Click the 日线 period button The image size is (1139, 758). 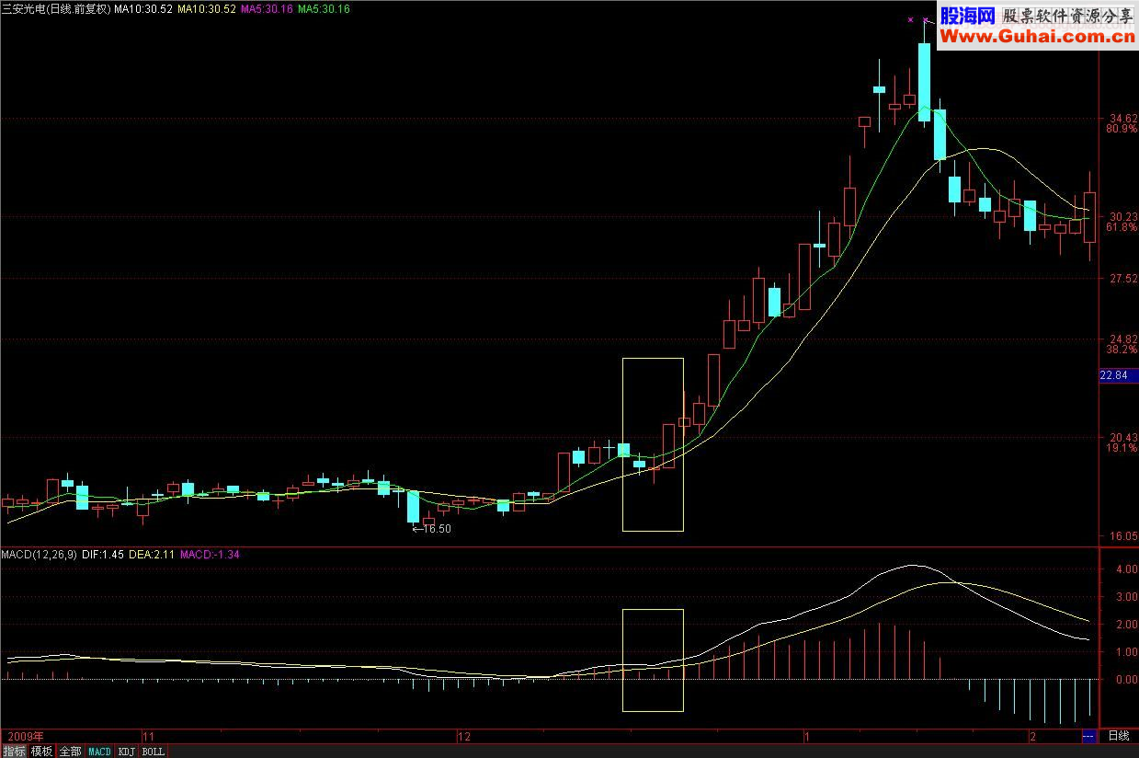coord(1119,736)
